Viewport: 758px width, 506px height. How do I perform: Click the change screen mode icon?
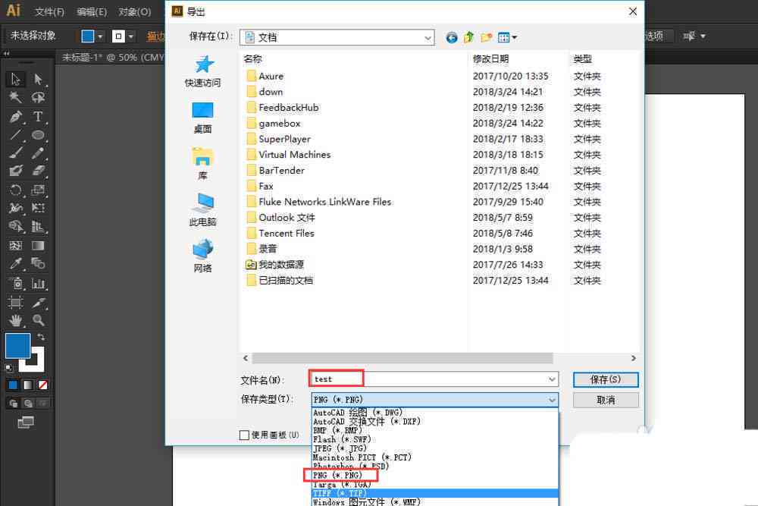click(26, 423)
